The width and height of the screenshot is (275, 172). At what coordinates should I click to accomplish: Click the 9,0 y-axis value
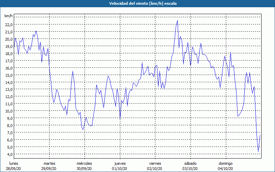[10, 118]
